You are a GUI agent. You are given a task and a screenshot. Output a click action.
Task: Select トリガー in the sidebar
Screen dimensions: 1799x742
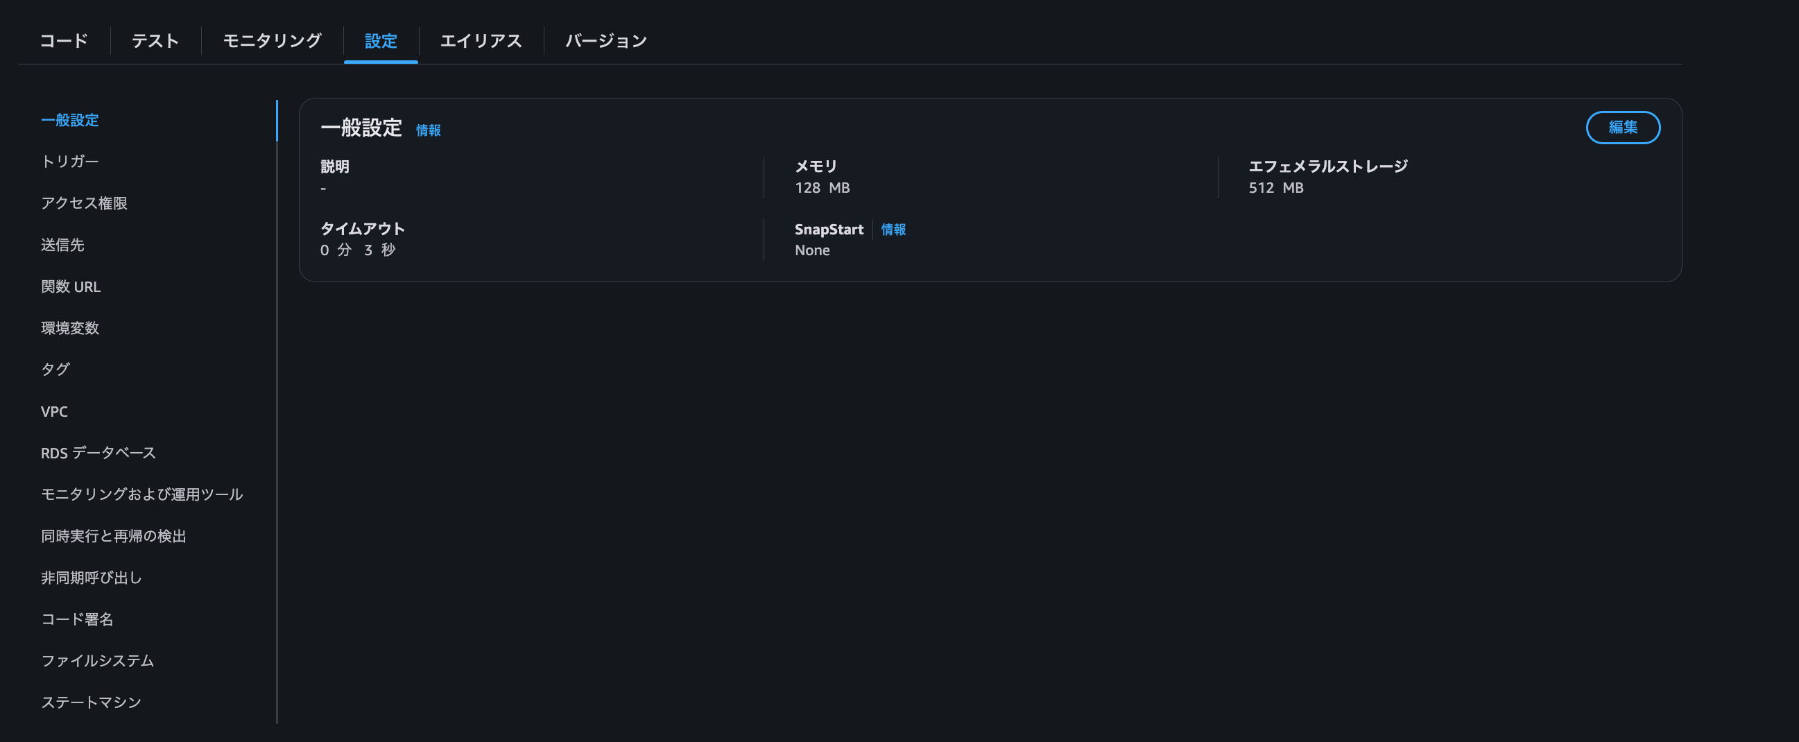(69, 162)
